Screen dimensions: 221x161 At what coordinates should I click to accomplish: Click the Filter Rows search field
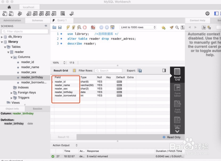[109, 71]
